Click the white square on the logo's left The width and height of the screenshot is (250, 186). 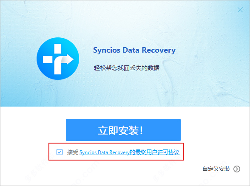[48, 59]
